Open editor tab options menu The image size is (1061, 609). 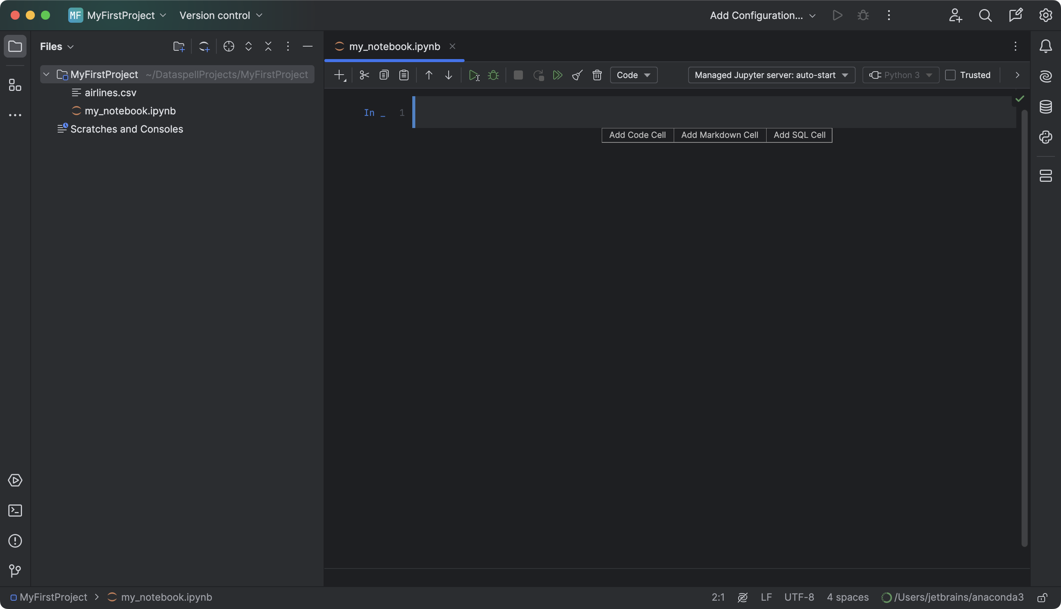coord(1016,46)
